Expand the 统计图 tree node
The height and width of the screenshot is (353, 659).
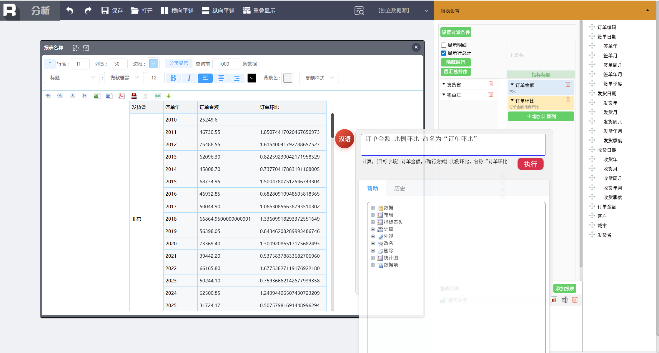pyautogui.click(x=373, y=258)
